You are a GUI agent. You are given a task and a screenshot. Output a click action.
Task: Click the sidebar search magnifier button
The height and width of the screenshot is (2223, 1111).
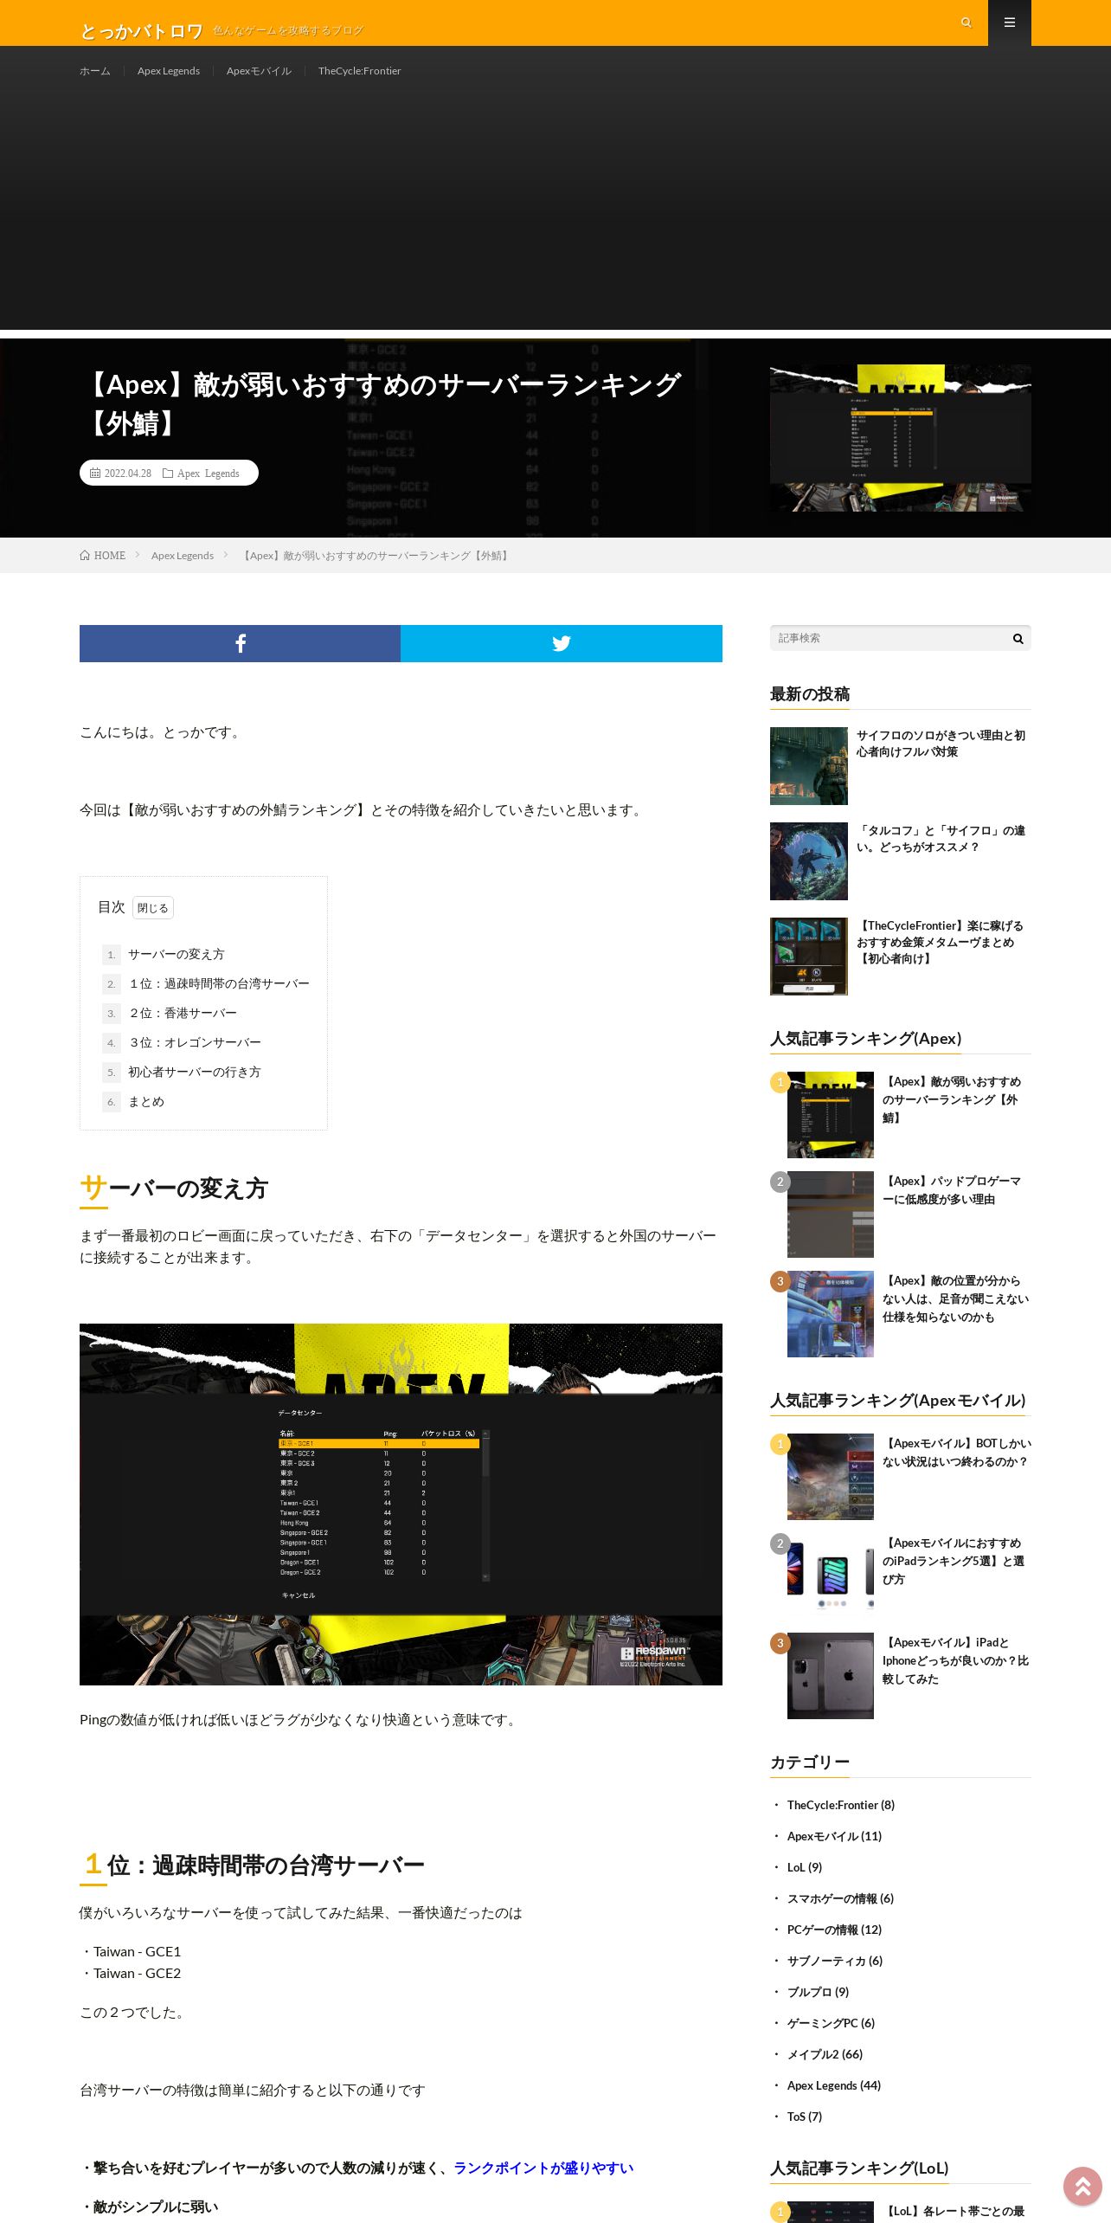1018,638
